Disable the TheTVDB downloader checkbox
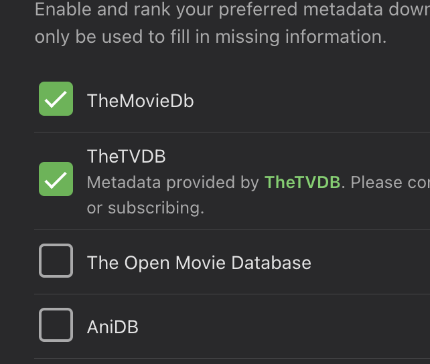The image size is (430, 364). point(56,179)
